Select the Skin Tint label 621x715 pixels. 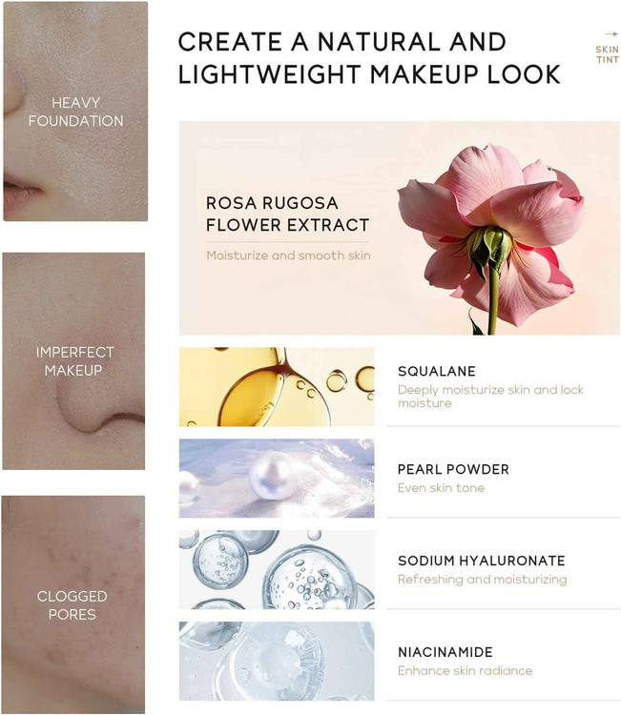pos(607,54)
